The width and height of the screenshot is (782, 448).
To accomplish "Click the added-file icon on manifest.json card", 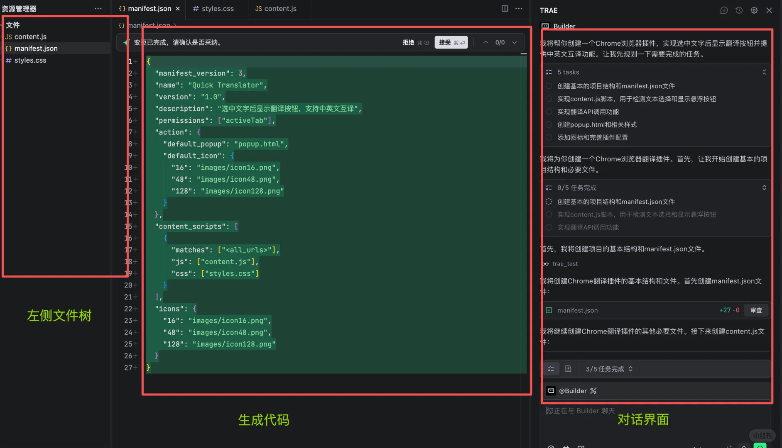I will pyautogui.click(x=549, y=310).
